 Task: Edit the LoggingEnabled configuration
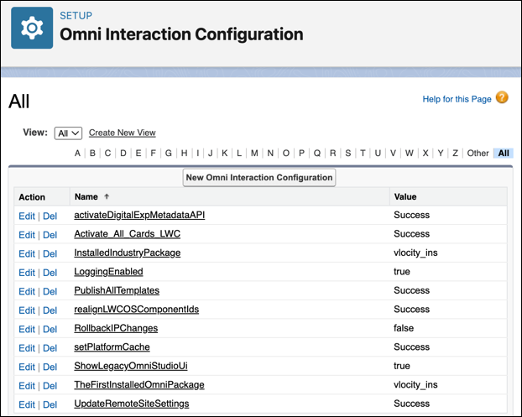(27, 272)
